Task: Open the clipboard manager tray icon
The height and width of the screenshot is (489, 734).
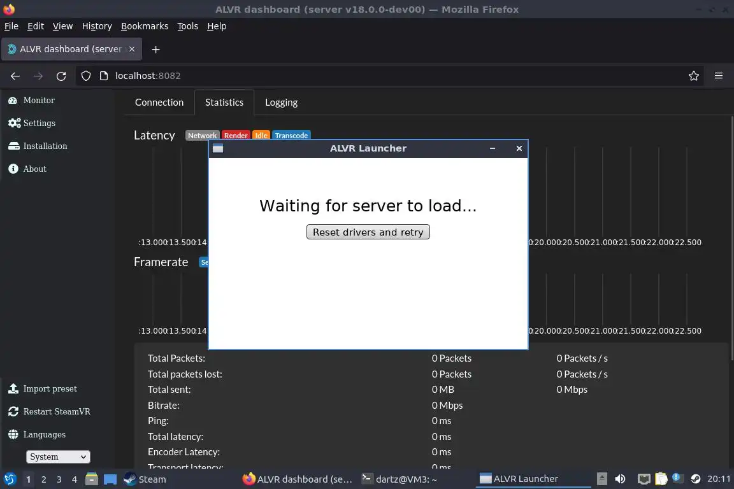Action: 661,479
